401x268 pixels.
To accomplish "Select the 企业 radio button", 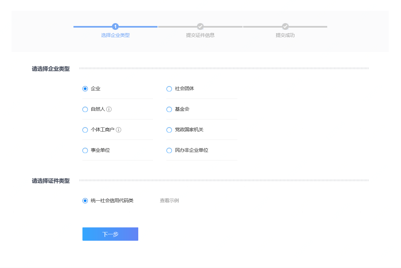I will pyautogui.click(x=85, y=89).
